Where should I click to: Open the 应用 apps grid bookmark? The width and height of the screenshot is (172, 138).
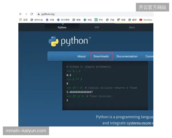(x=24, y=20)
